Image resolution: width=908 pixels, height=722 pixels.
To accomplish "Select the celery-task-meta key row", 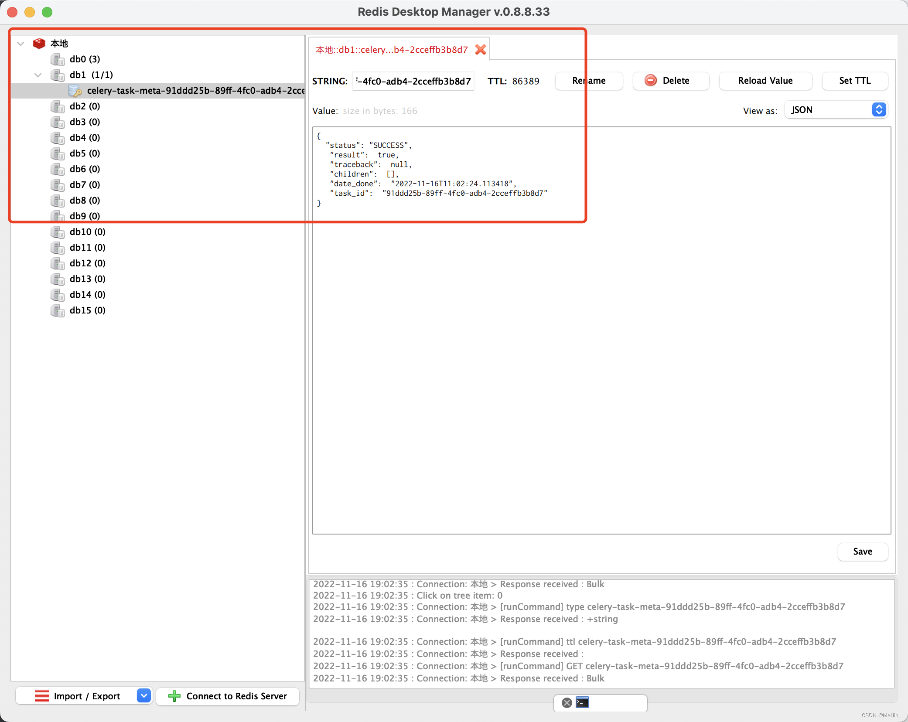I will pyautogui.click(x=158, y=91).
